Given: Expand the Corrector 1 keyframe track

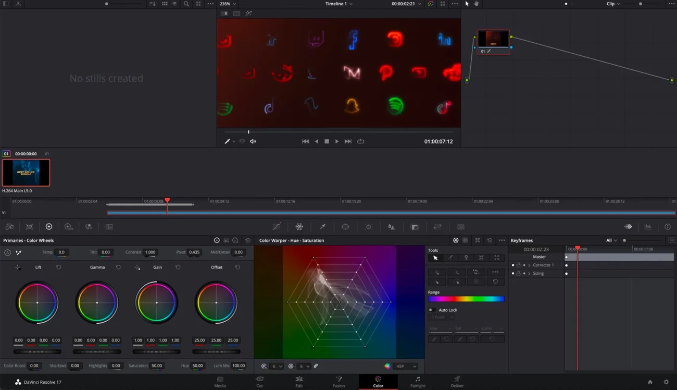Looking at the screenshot, I should (529, 265).
